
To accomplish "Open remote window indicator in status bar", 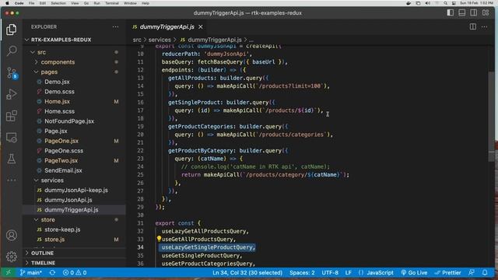I will tap(9, 272).
